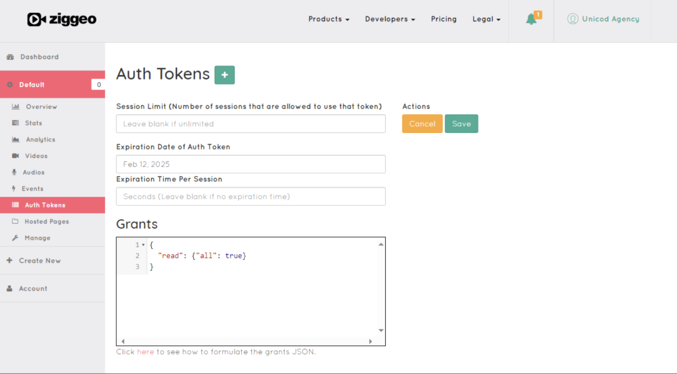
Task: Click the Overview chart icon
Action: point(16,107)
